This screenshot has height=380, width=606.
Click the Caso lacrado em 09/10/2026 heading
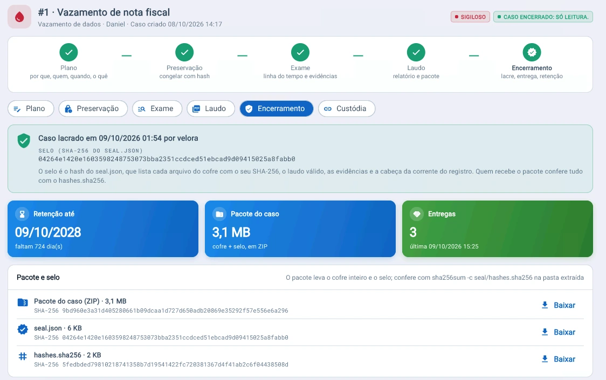point(118,138)
